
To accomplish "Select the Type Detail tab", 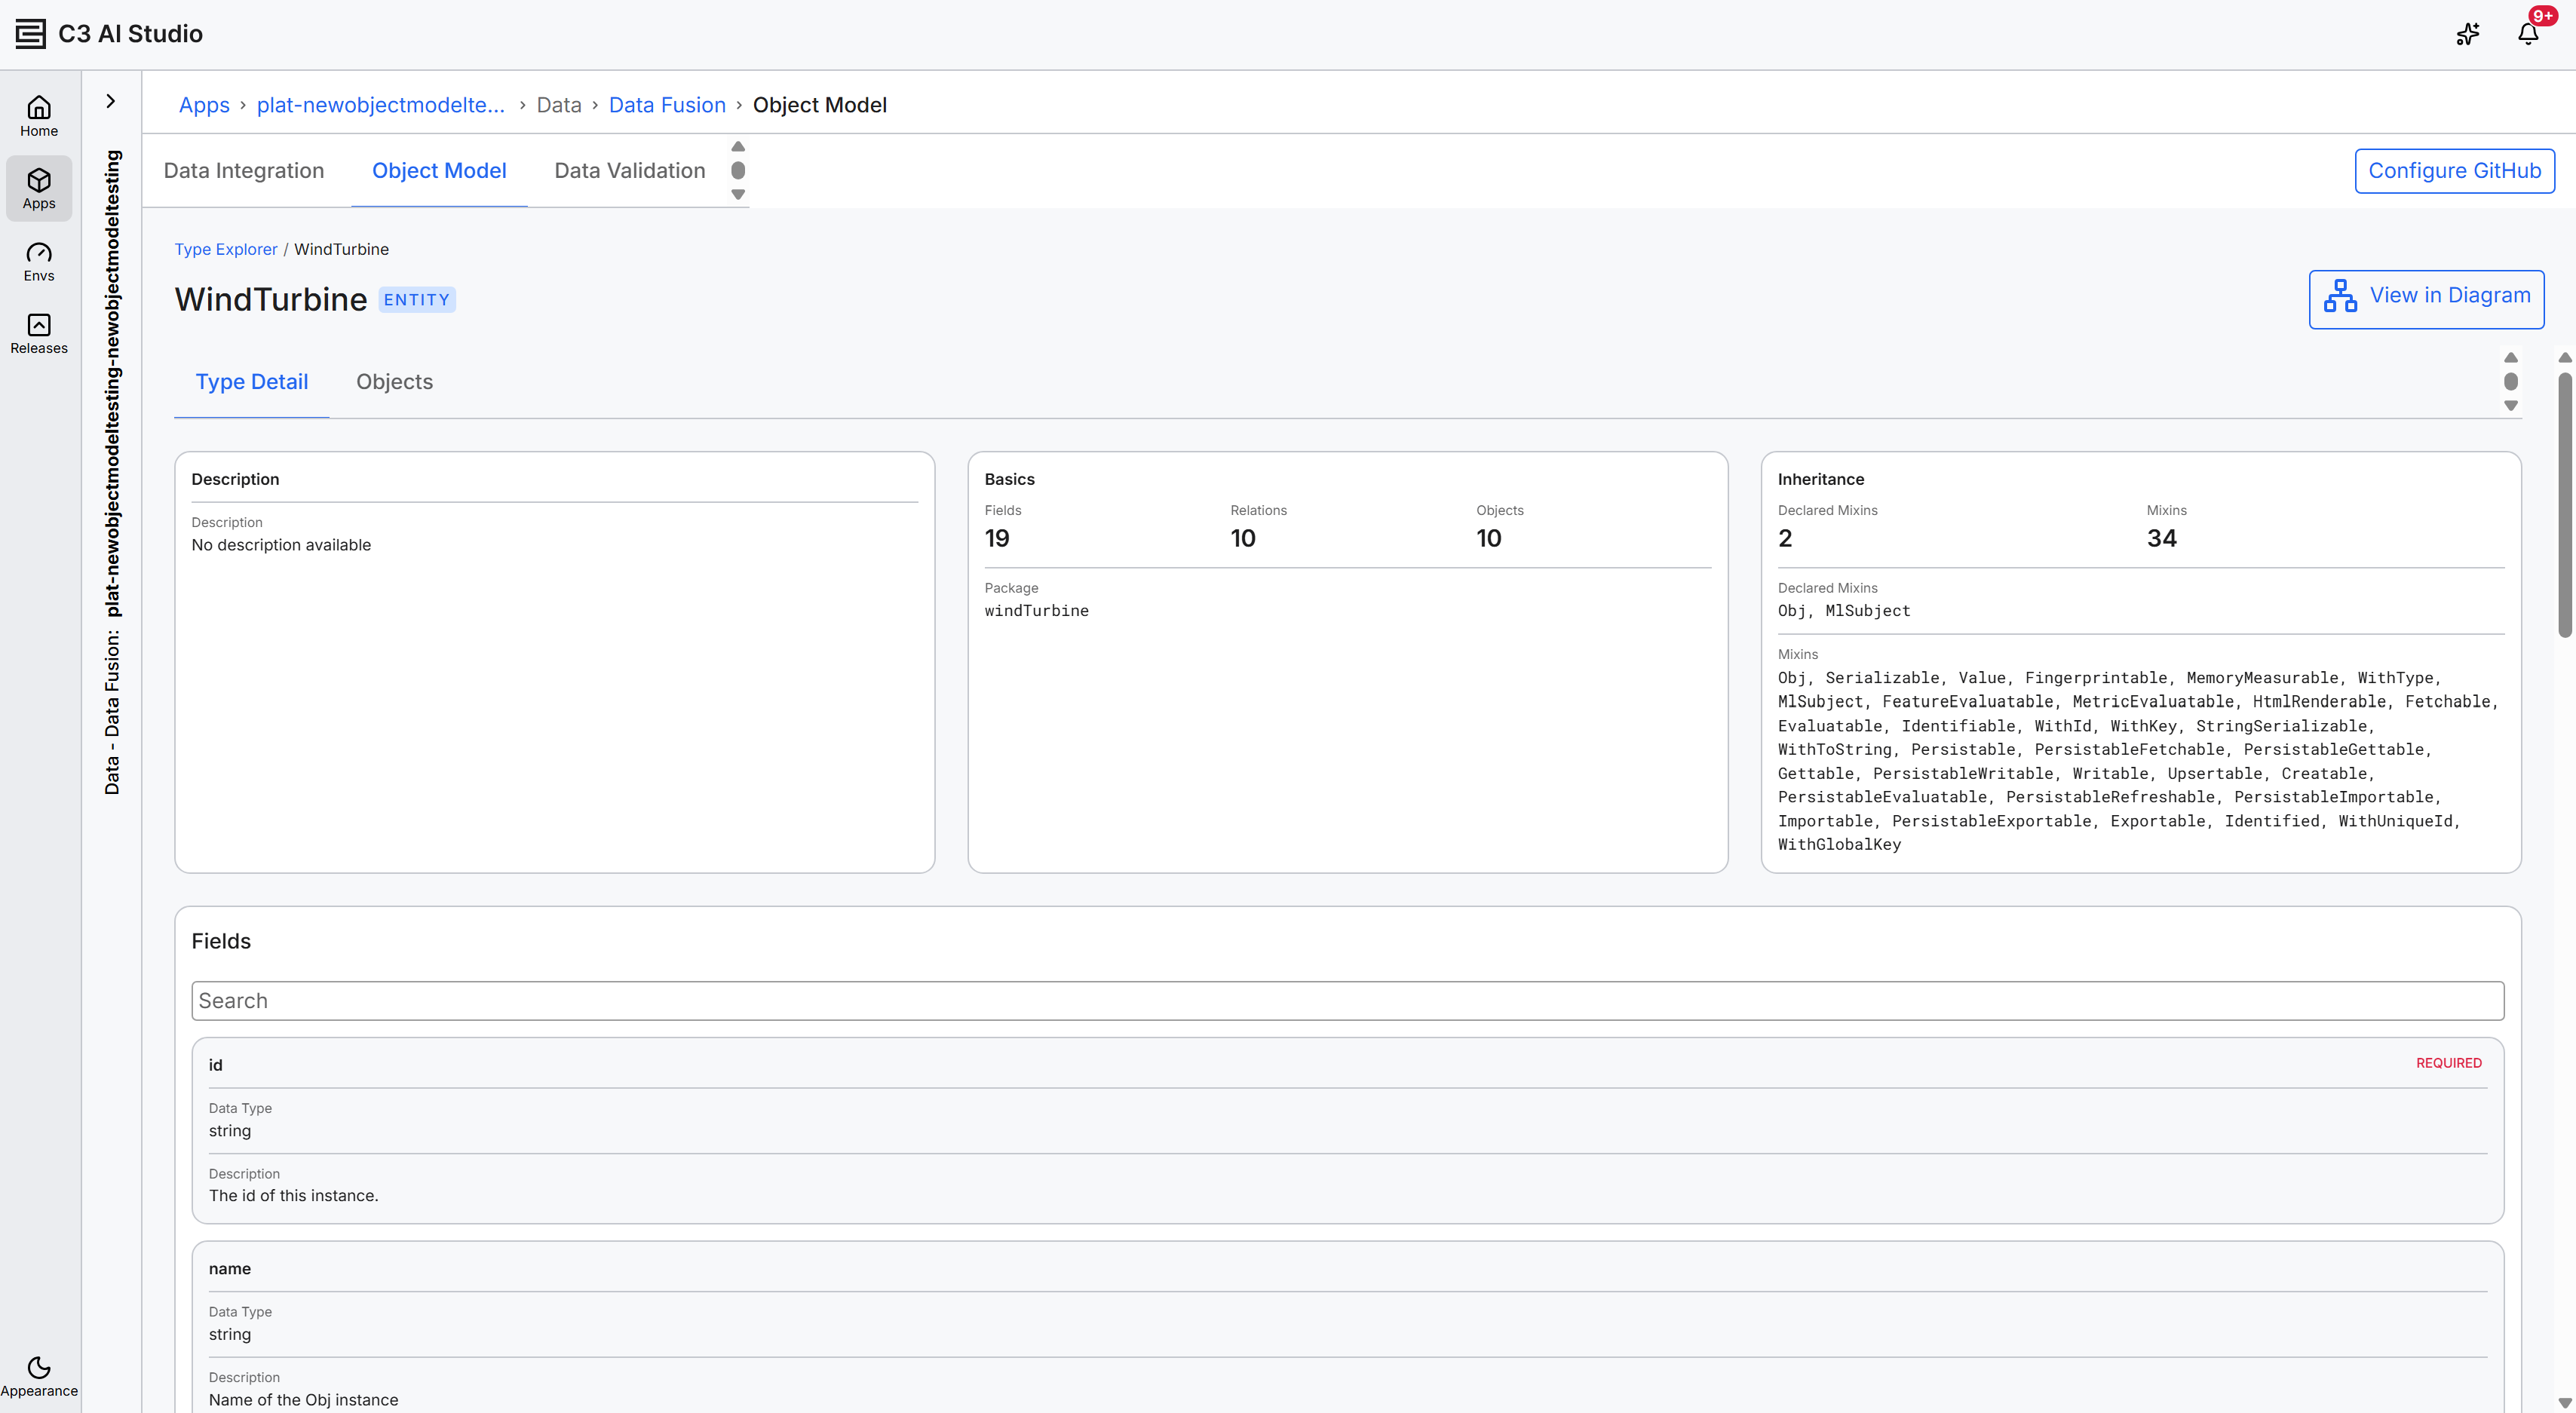I will pos(252,382).
